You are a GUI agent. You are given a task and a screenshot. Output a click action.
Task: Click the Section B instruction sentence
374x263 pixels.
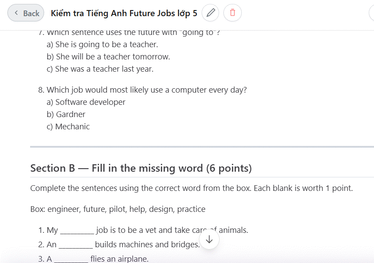pos(191,188)
